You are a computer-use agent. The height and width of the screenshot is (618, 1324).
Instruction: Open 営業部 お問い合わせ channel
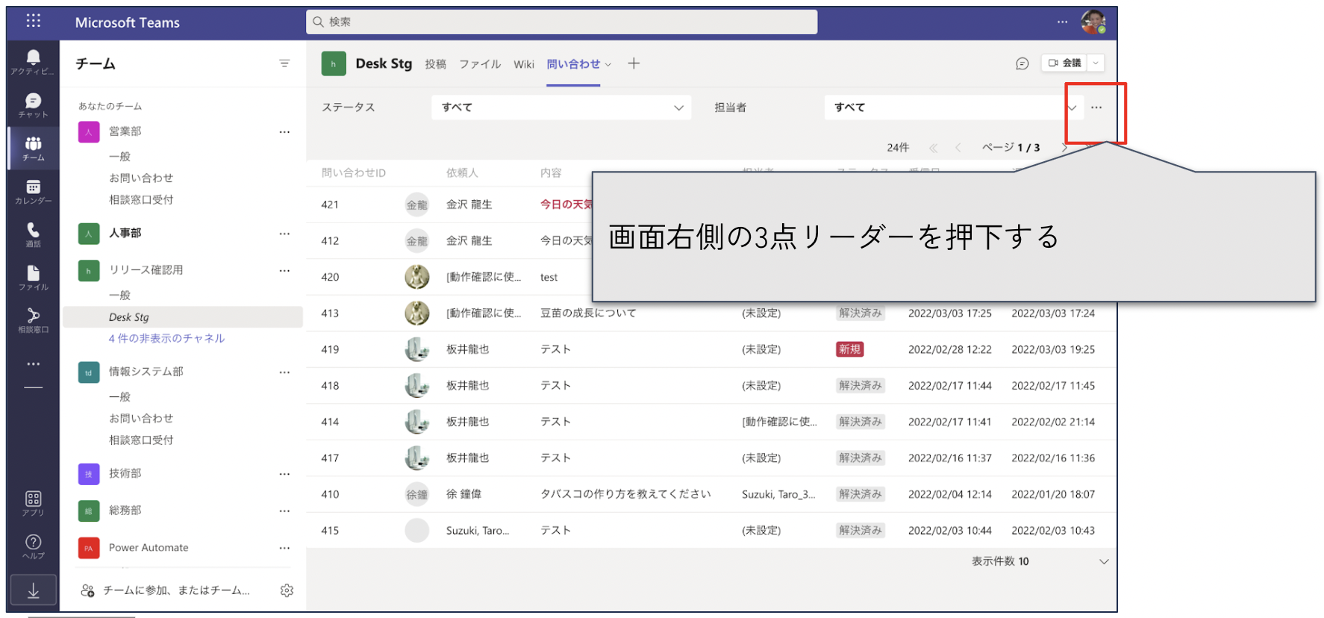pos(141,178)
